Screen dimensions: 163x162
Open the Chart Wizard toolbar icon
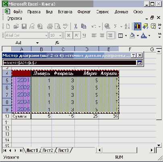(137, 26)
